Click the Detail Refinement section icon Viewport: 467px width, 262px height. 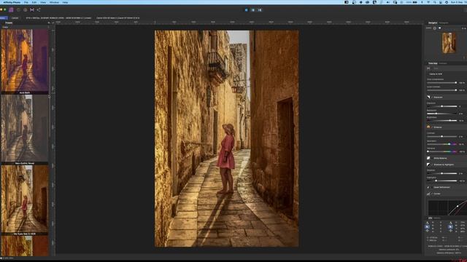[x=428, y=187]
